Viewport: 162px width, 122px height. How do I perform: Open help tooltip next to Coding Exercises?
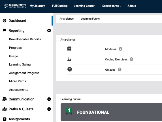point(131,59)
